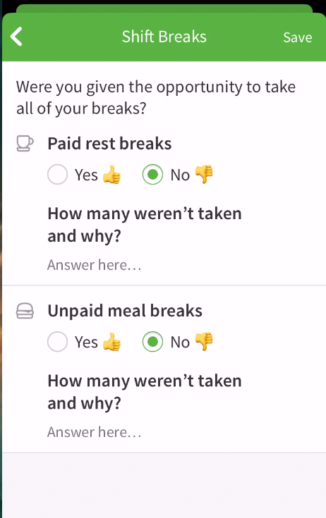The image size is (326, 518).
Task: Click the Paid rest breaks heading
Action: [x=109, y=143]
